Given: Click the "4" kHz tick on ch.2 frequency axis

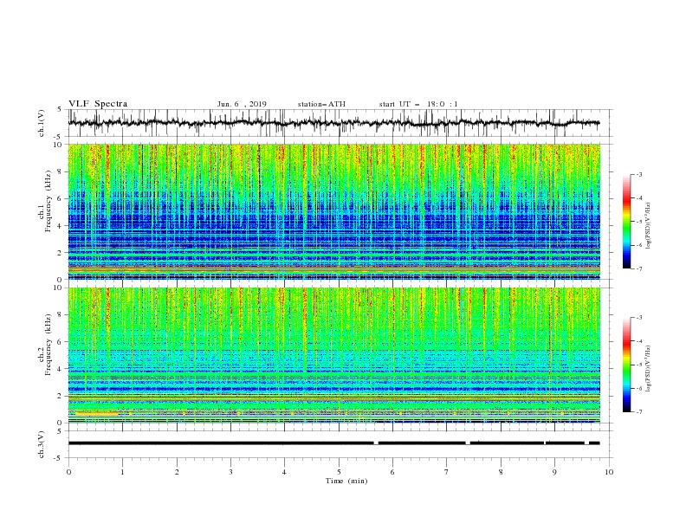Looking at the screenshot, I should pyautogui.click(x=60, y=369).
